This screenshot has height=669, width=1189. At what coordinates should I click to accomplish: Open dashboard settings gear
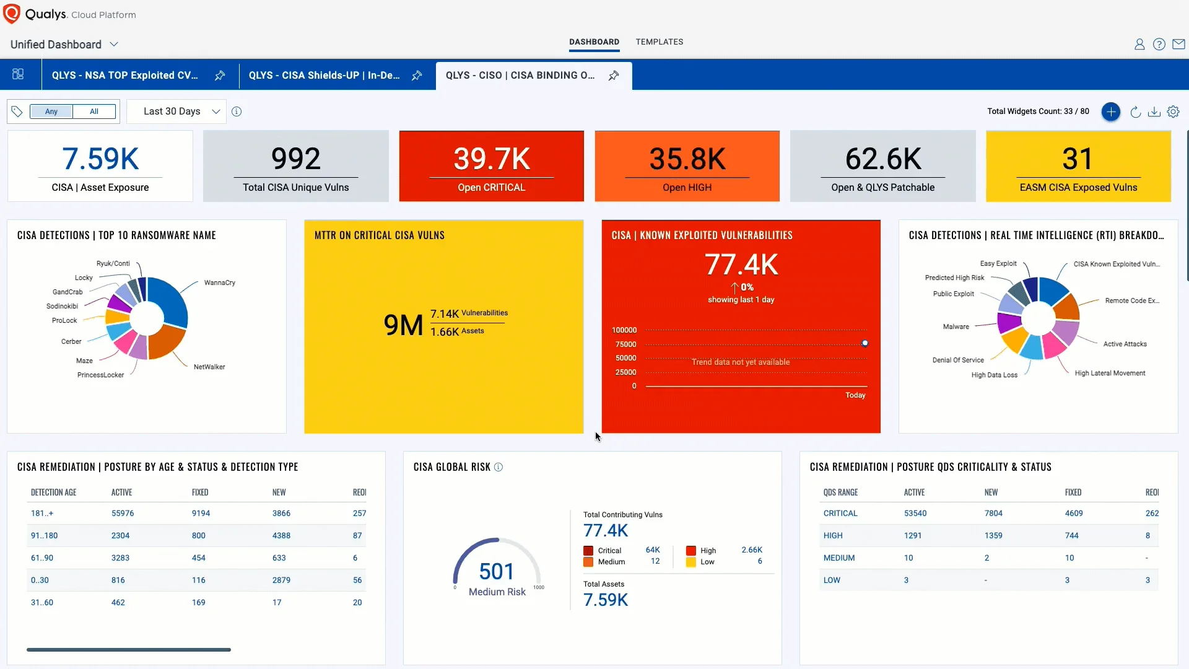point(1174,111)
